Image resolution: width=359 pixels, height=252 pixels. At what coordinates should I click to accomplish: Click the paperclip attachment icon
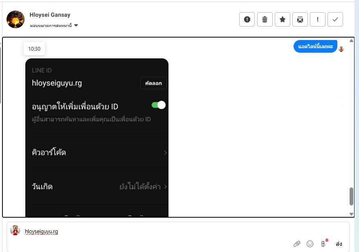tap(297, 244)
